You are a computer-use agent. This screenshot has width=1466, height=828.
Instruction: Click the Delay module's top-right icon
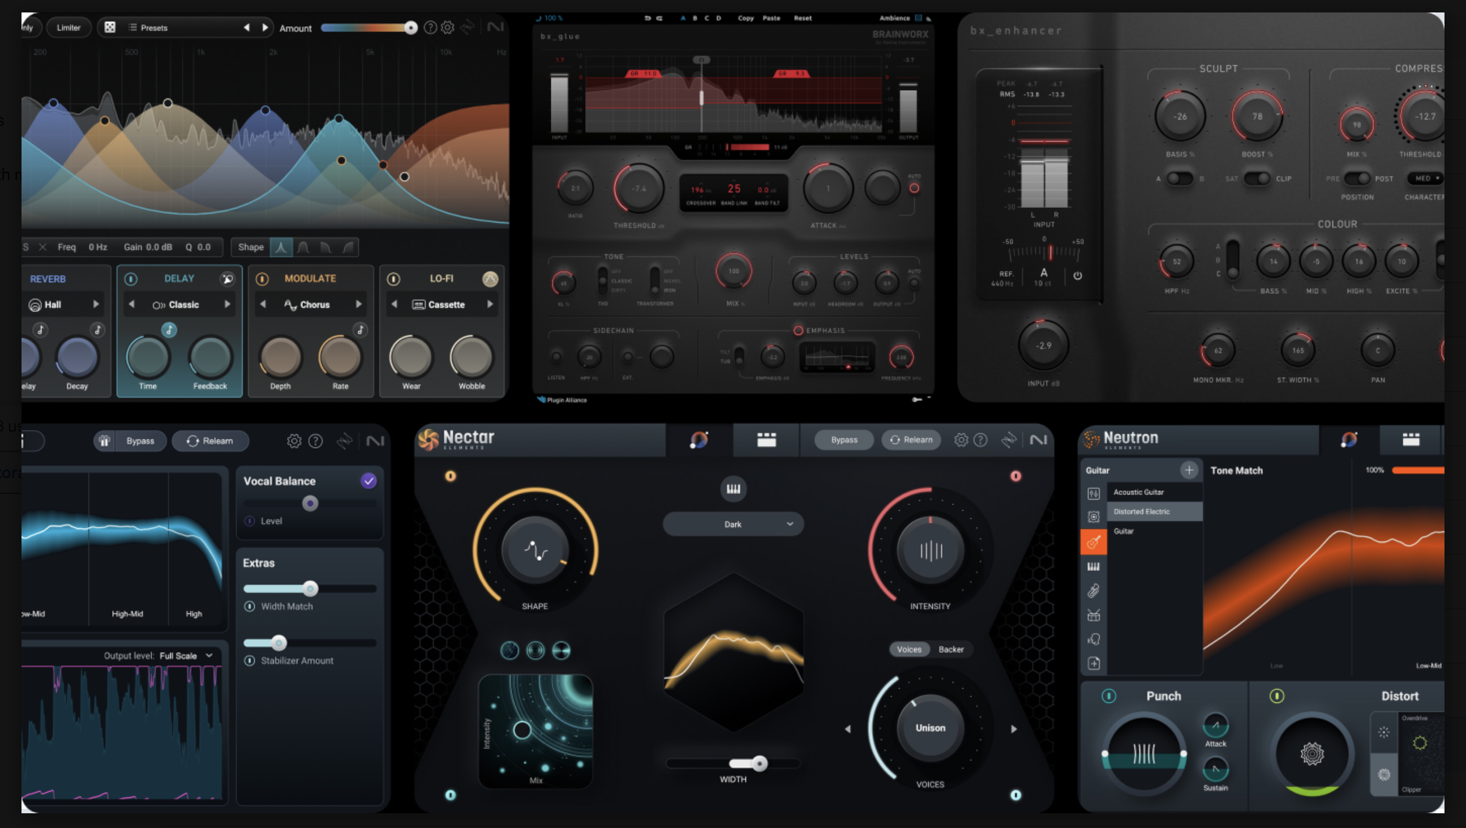228,279
